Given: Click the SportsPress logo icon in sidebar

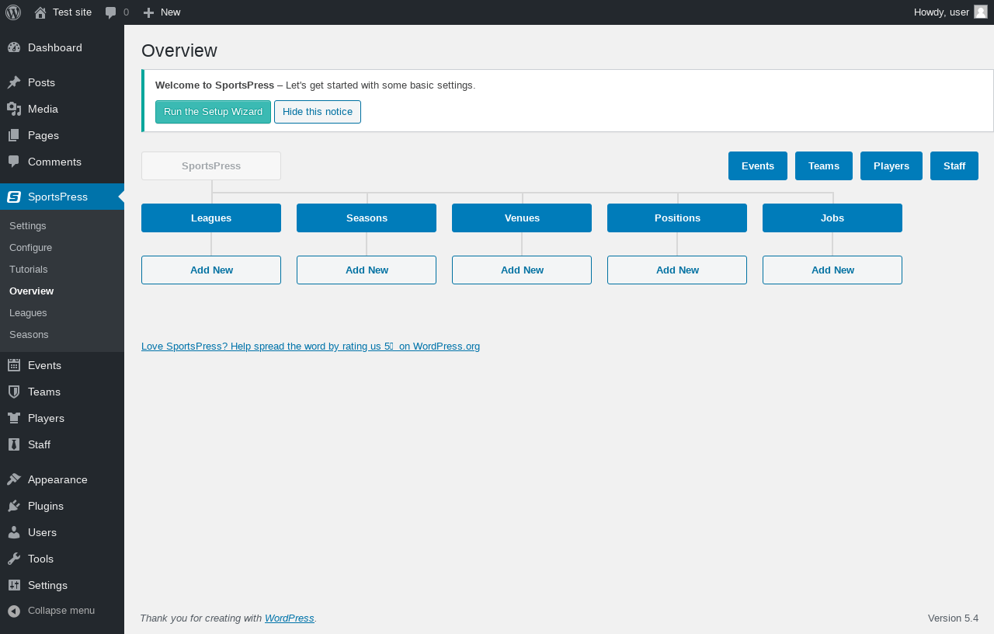Looking at the screenshot, I should point(14,197).
